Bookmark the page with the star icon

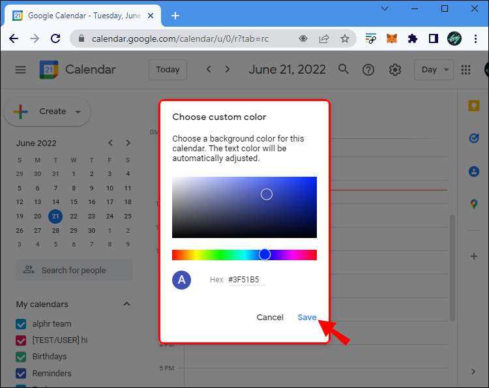point(345,38)
